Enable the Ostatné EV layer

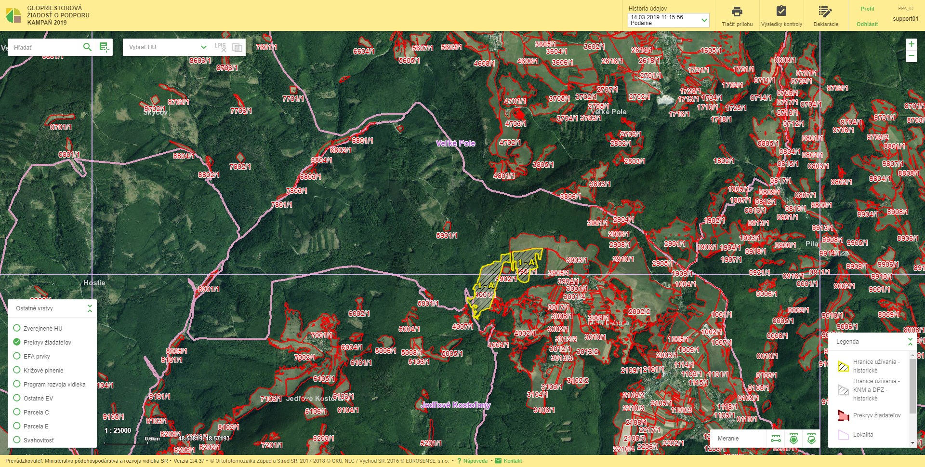(x=17, y=398)
